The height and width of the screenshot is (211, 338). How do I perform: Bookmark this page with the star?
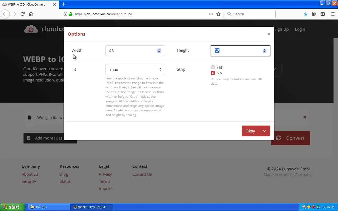[x=218, y=14]
